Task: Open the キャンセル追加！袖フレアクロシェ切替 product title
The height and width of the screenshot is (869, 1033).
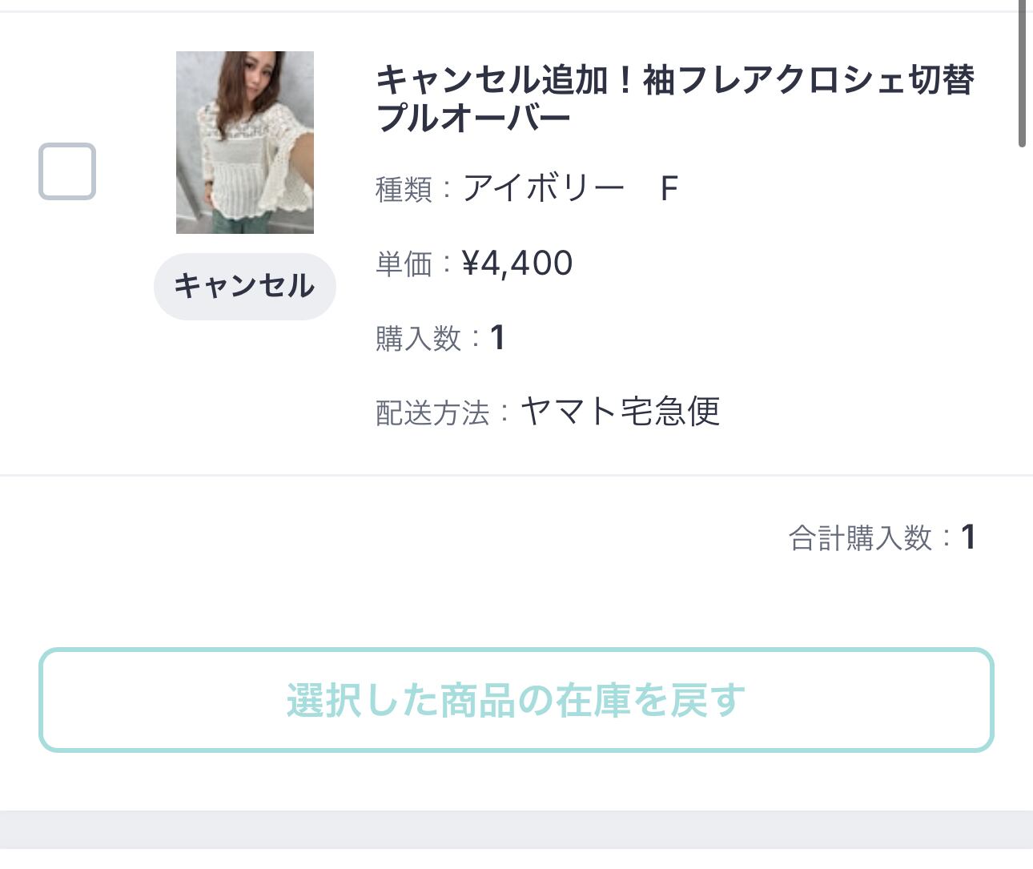Action: coord(675,81)
